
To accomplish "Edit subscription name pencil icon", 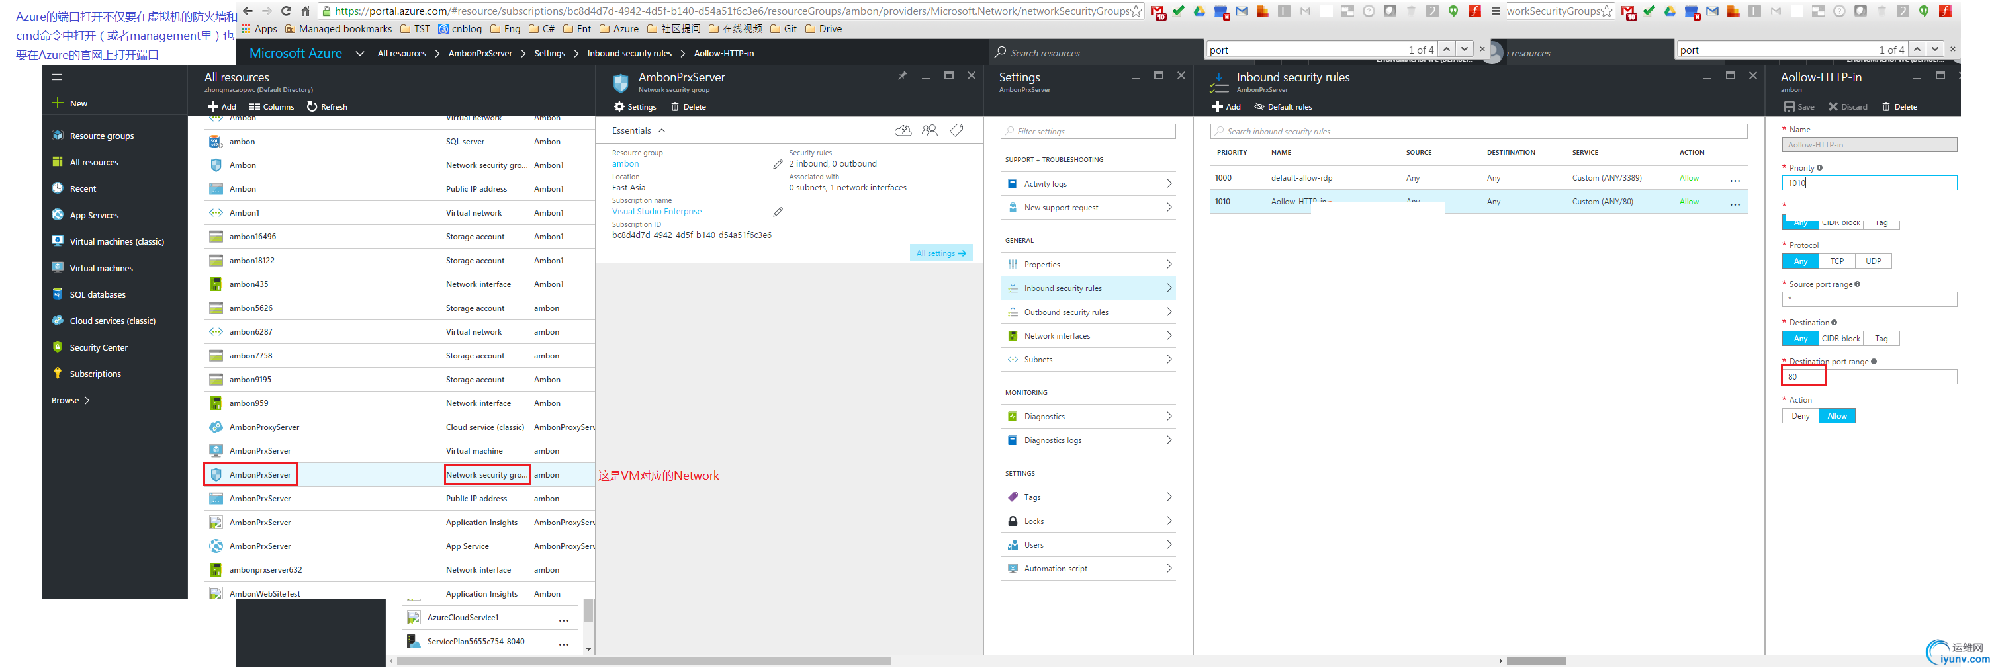I will [778, 212].
